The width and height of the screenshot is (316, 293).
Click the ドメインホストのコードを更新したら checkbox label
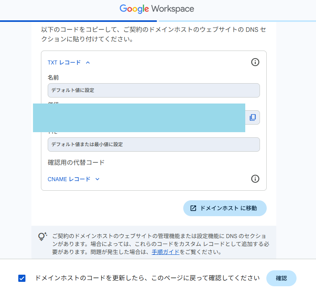click(x=147, y=278)
